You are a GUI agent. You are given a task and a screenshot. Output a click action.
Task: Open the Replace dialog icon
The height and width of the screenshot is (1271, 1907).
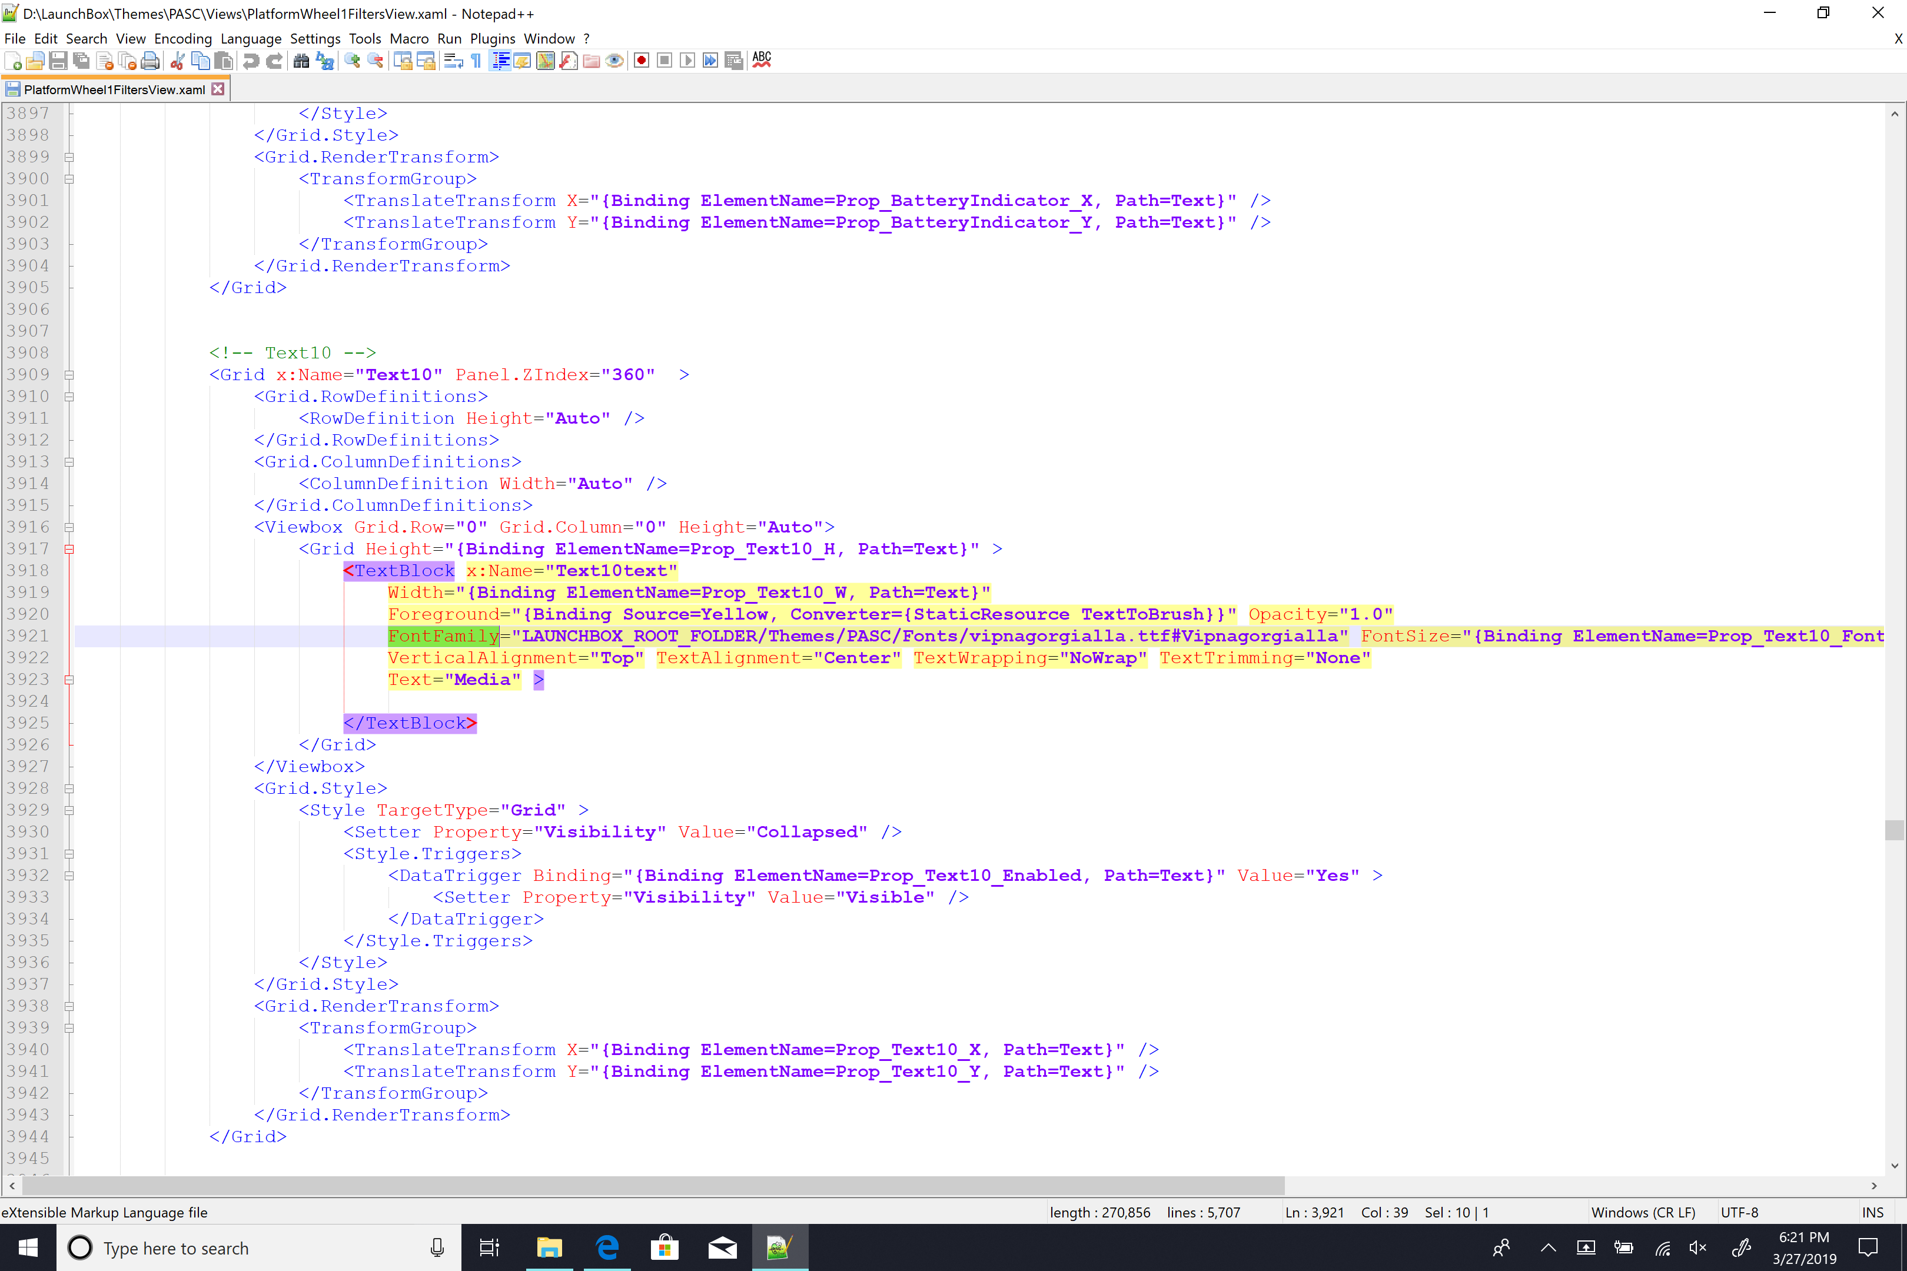click(x=324, y=61)
